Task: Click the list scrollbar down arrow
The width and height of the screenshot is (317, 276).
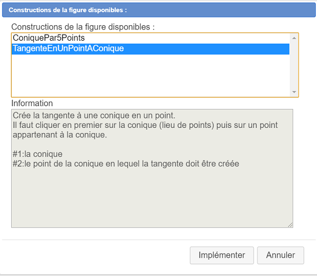Action: coord(294,92)
